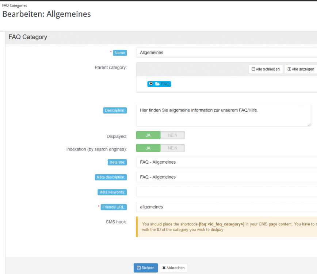The image size is (317, 274).
Task: Cancel editing with Abbrechen button
Action: (173, 268)
